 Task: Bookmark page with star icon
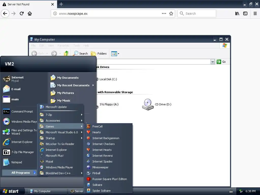click(171, 14)
